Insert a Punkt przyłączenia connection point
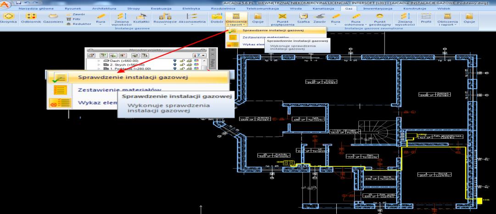This screenshot has height=214, width=496. pyautogui.click(x=283, y=19)
